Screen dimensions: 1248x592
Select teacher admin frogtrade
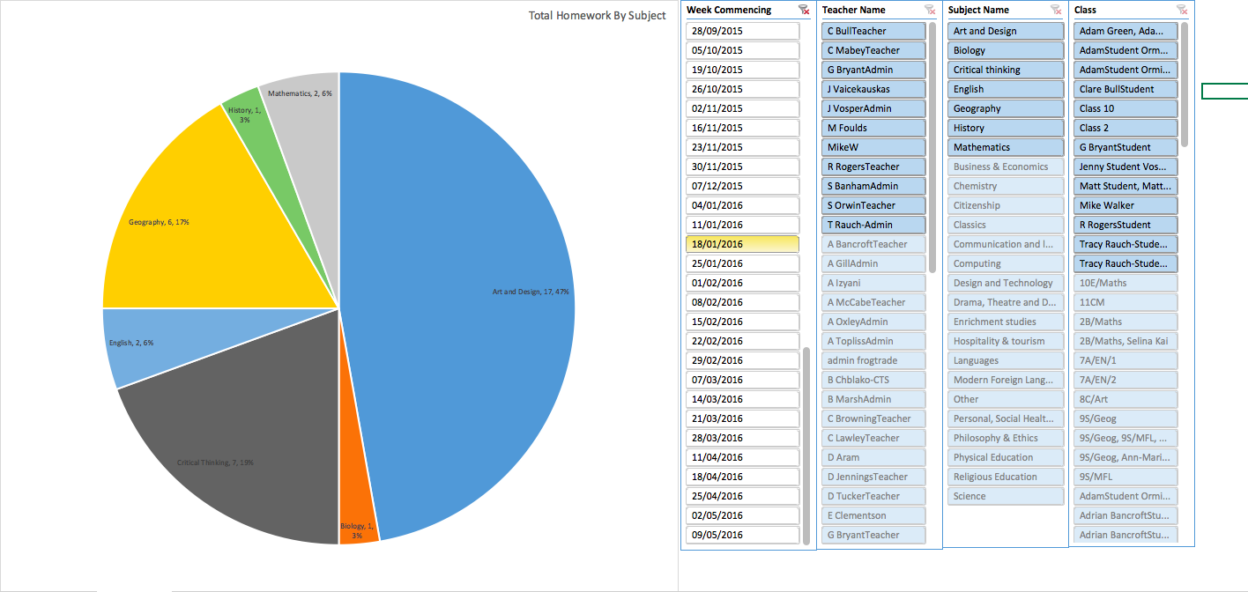pos(873,360)
